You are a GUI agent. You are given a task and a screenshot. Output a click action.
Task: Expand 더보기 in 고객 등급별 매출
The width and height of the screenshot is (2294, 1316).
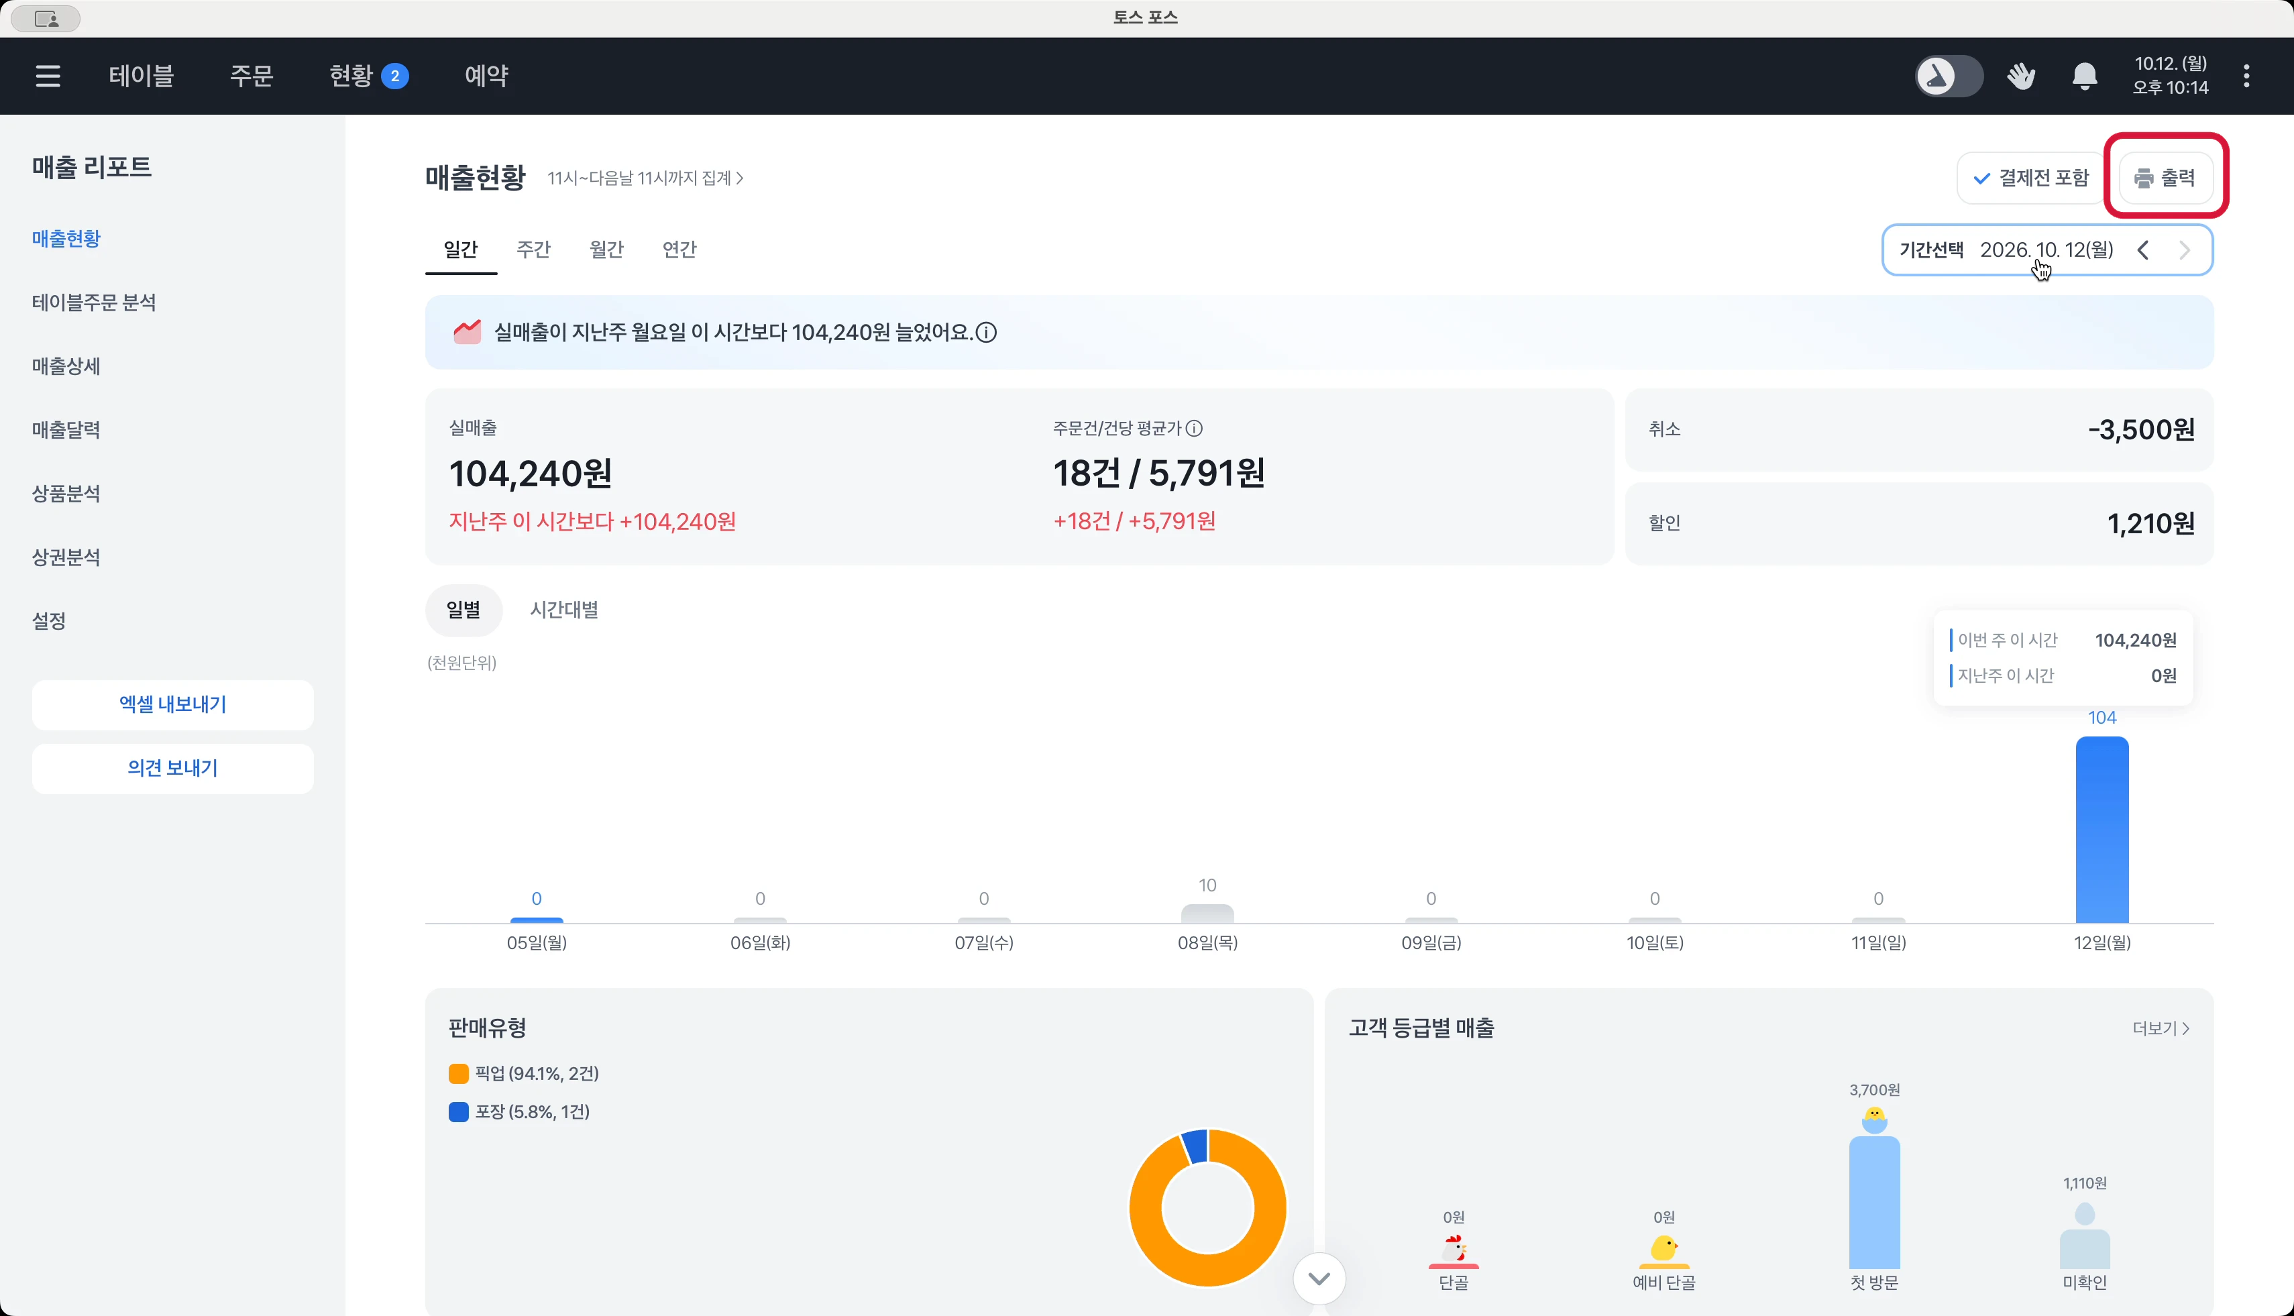pyautogui.click(x=2161, y=1028)
